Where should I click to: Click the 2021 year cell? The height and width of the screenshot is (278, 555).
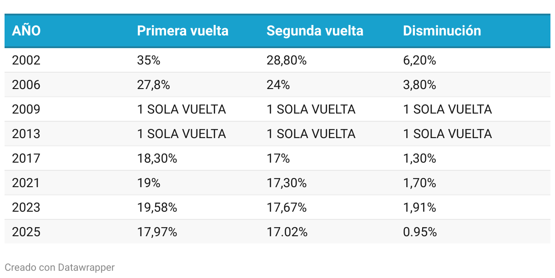(26, 183)
